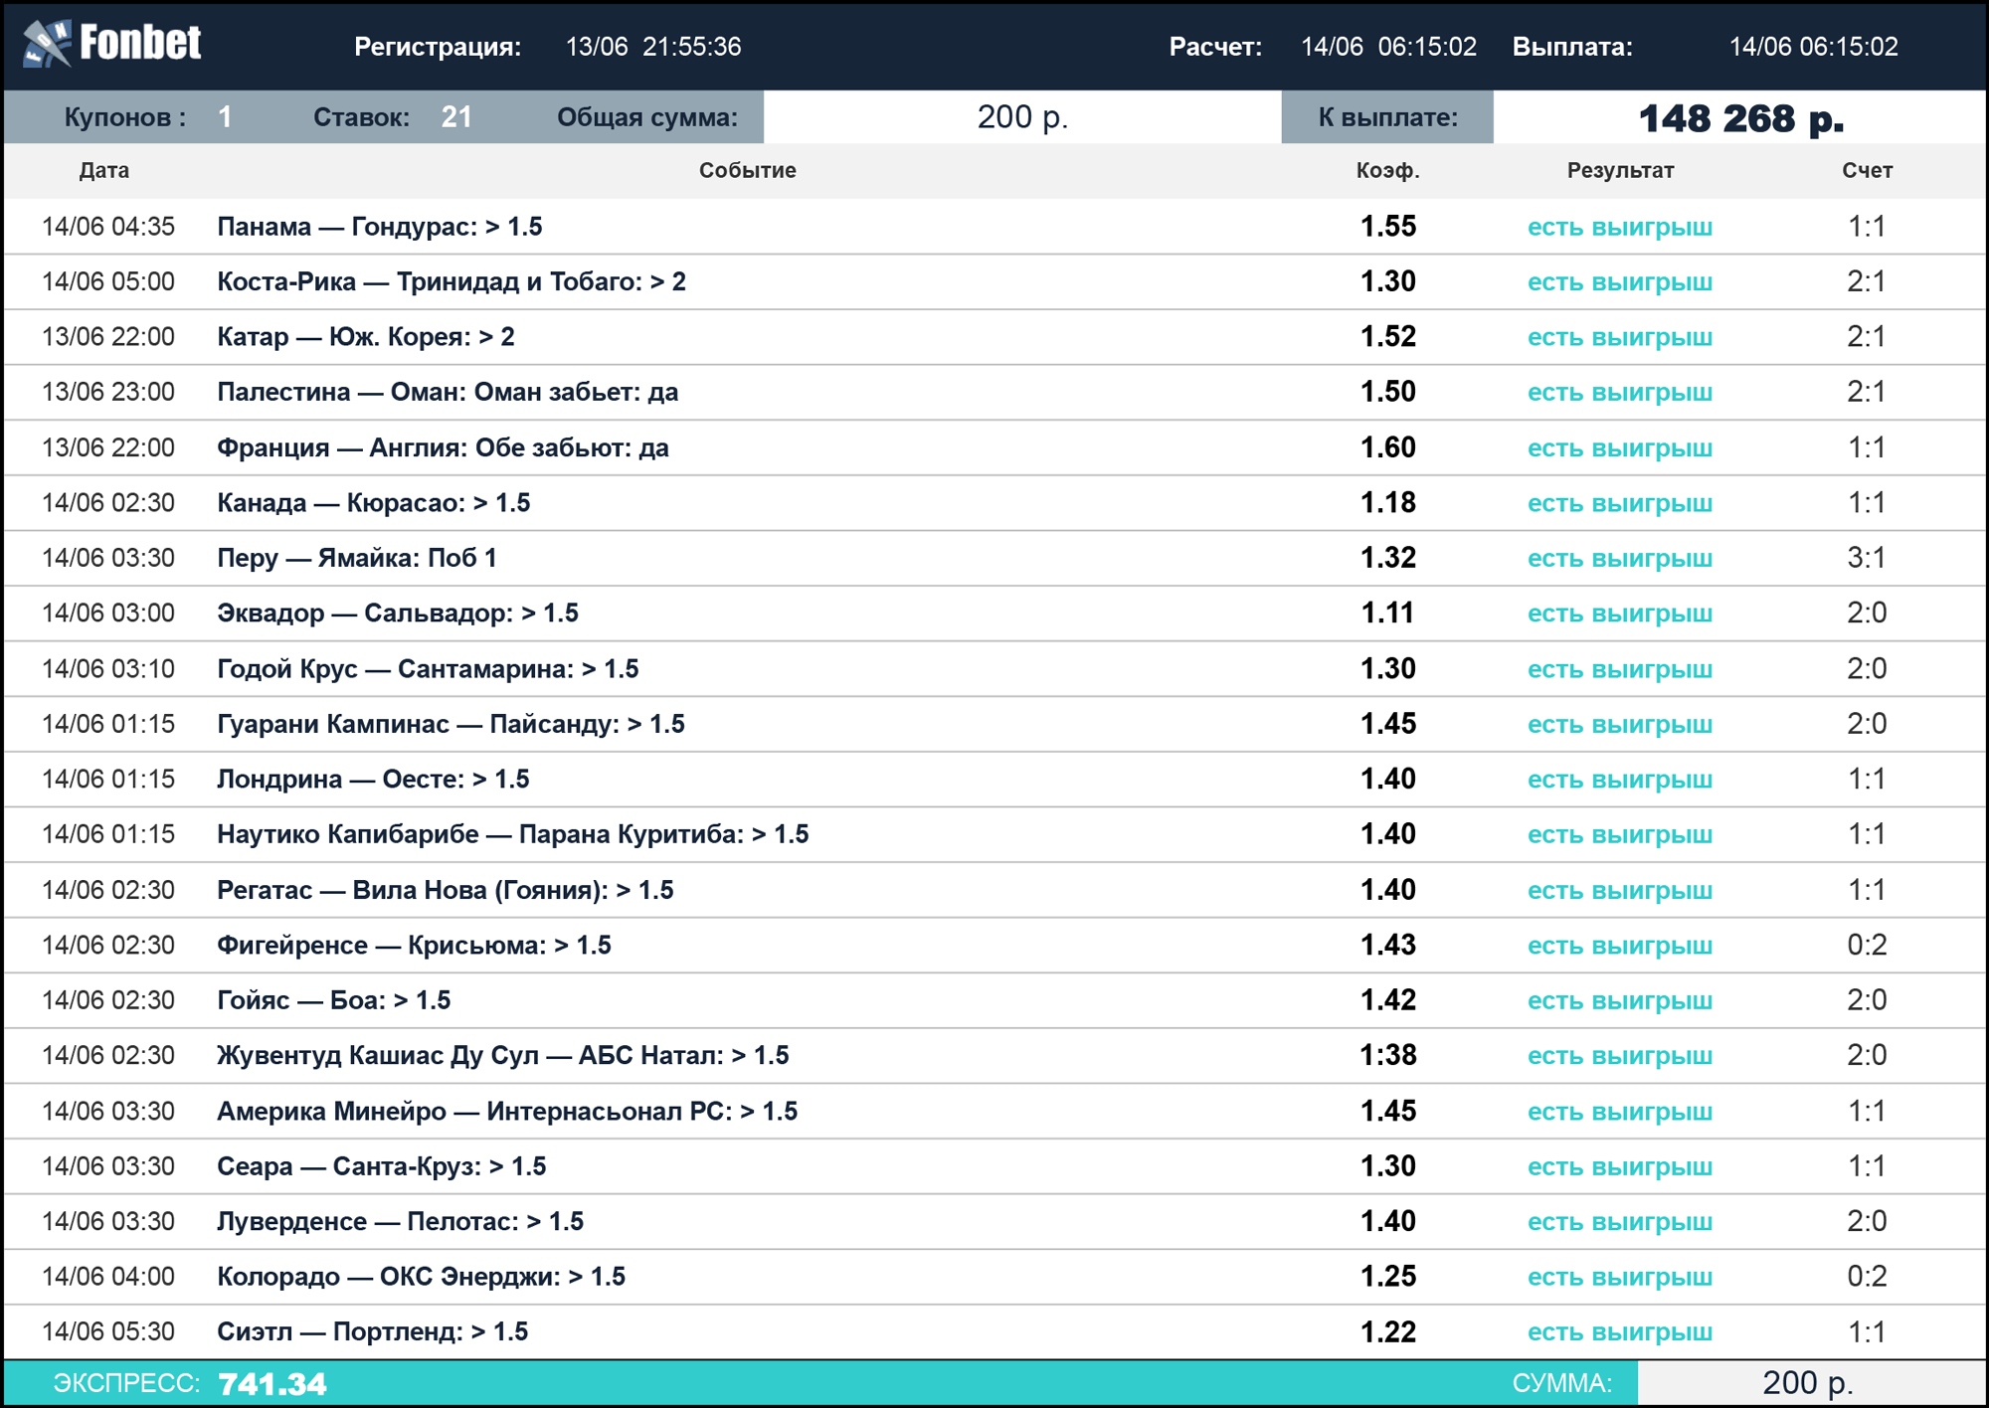Select the Гойяс — Боа event
Viewport: 1989px width, 1408px height.
pos(333,1000)
